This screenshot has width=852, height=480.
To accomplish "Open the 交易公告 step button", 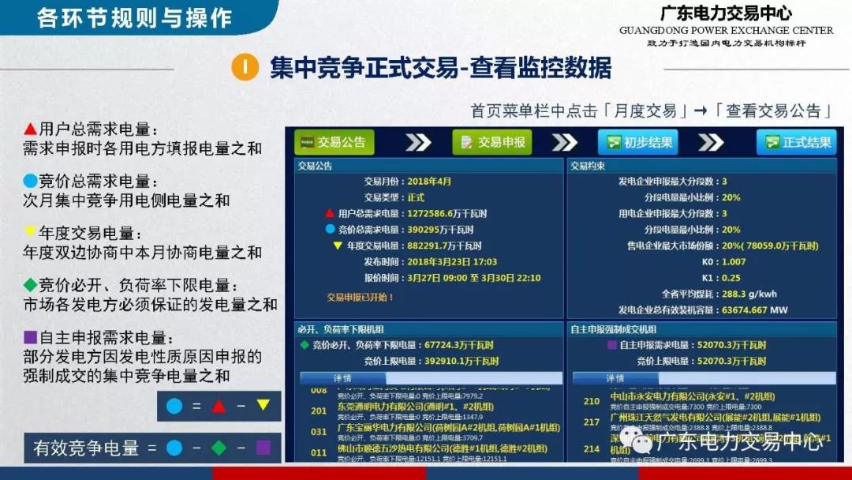I will (x=334, y=142).
